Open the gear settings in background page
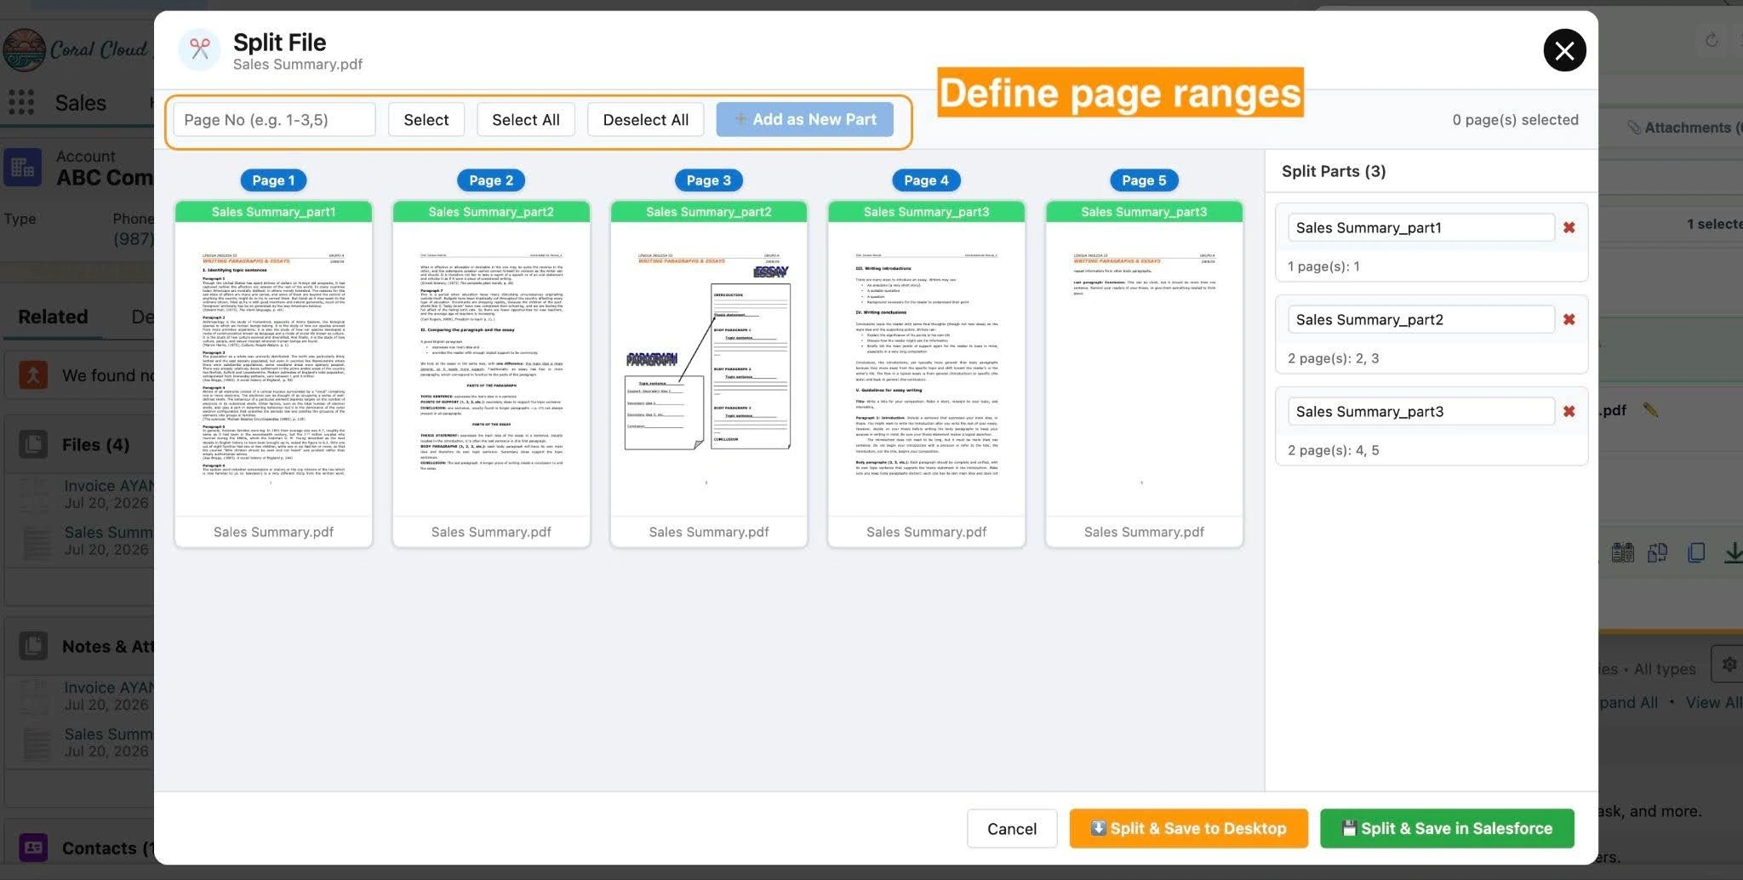 [x=1729, y=664]
